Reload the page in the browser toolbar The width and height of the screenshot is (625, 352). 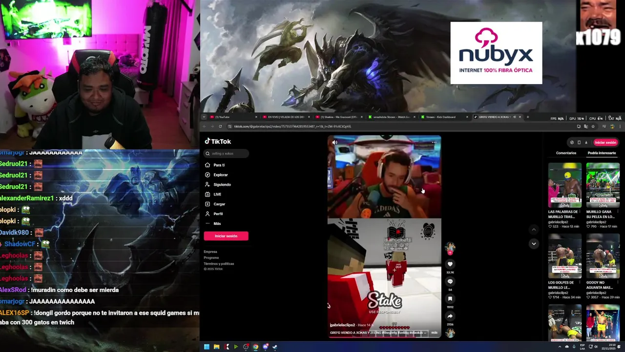coord(220,127)
